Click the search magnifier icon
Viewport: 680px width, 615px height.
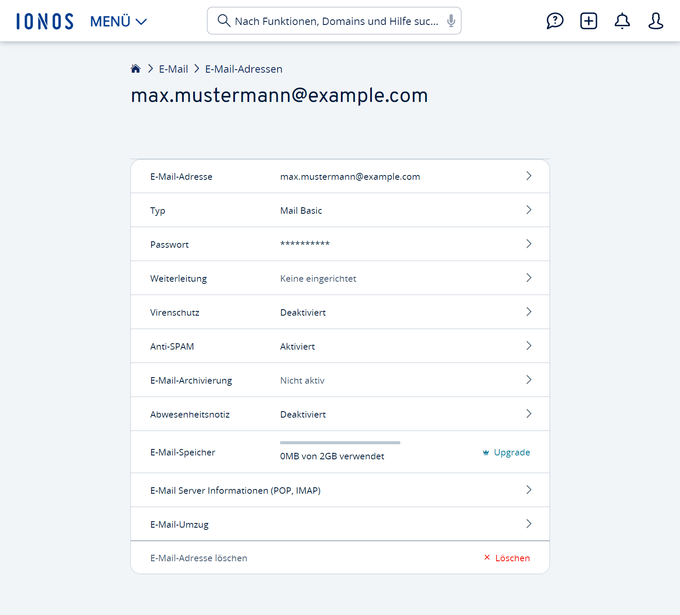[224, 21]
